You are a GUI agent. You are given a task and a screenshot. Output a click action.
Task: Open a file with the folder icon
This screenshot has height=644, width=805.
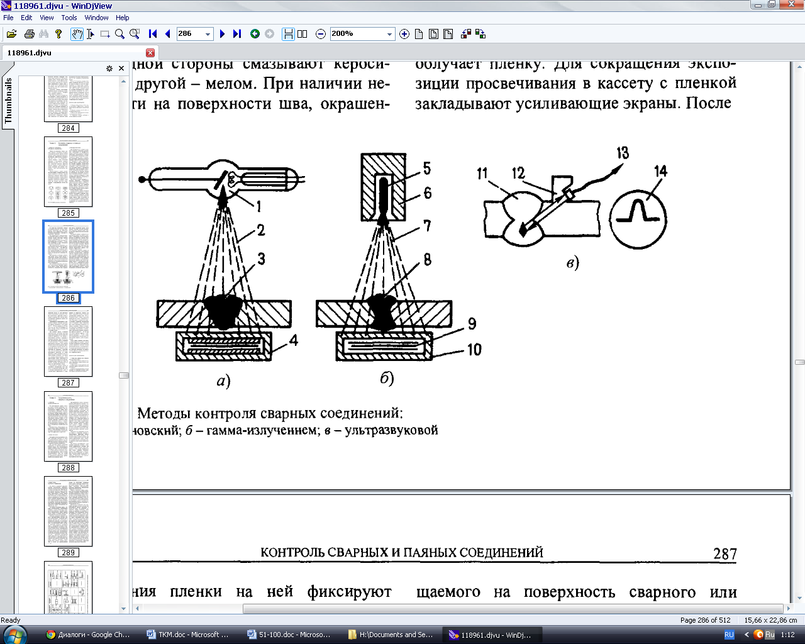coord(11,34)
